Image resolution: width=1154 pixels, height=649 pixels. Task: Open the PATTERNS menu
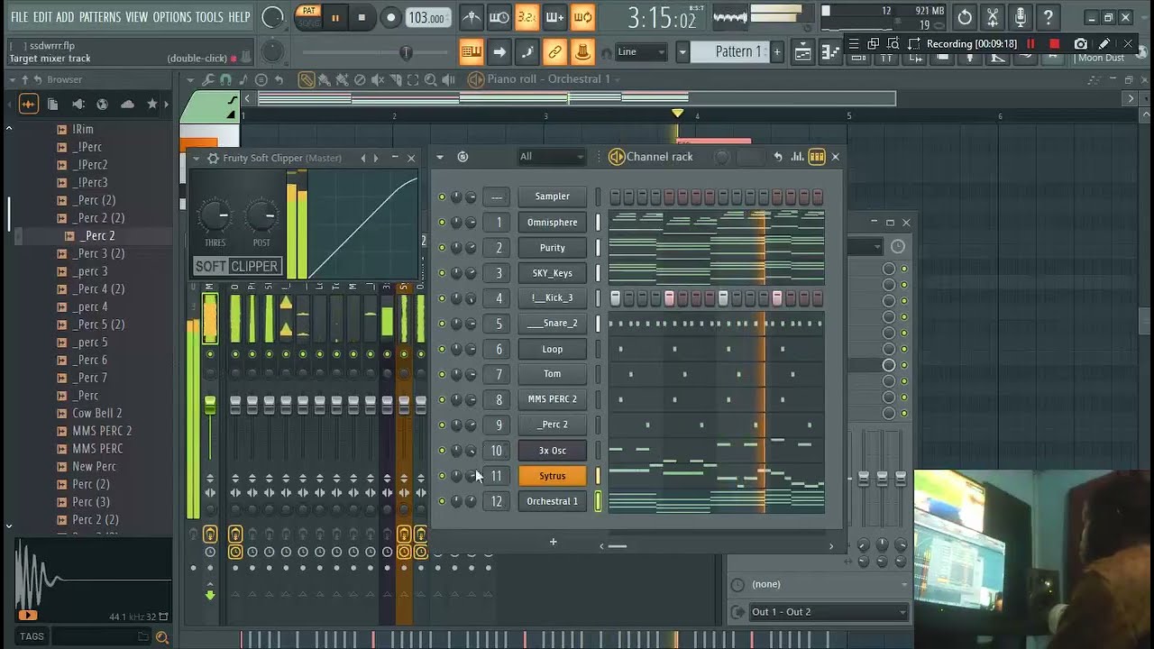coord(99,17)
